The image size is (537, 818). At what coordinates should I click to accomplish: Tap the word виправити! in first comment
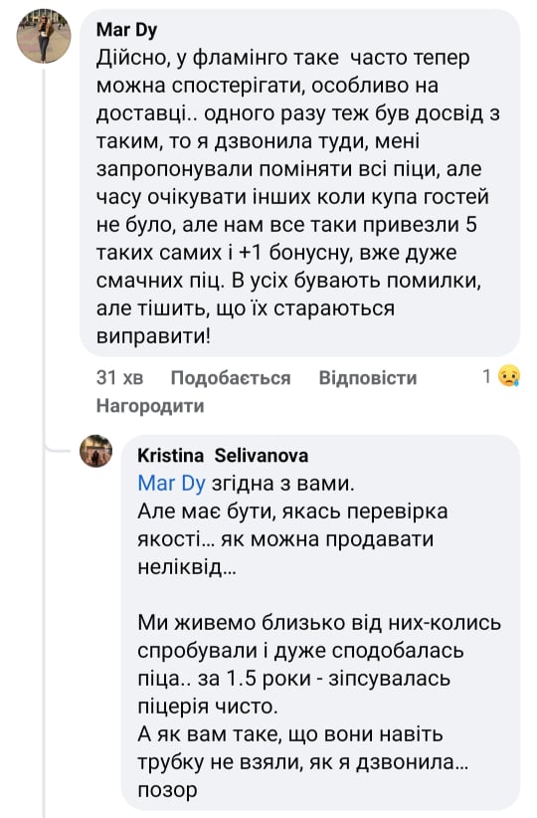coord(153,336)
